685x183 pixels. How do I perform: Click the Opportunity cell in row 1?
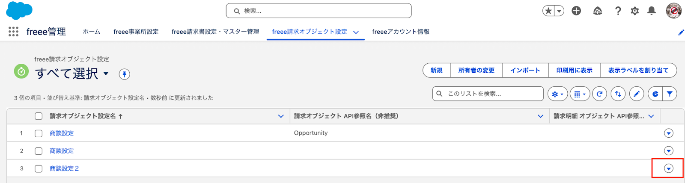[x=311, y=133]
